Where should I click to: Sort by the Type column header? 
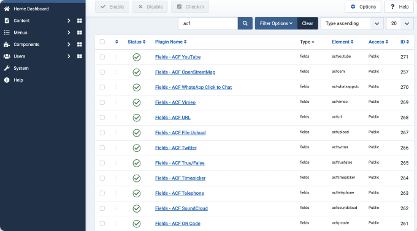pyautogui.click(x=307, y=42)
